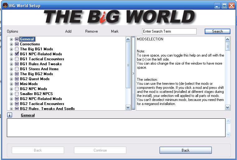Viewport: 237px width, 160px height.
Task: Toggle the Corrections checkbox
Action: (17, 44)
